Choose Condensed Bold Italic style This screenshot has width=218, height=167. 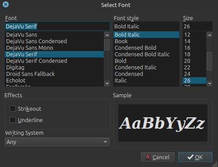point(146,55)
